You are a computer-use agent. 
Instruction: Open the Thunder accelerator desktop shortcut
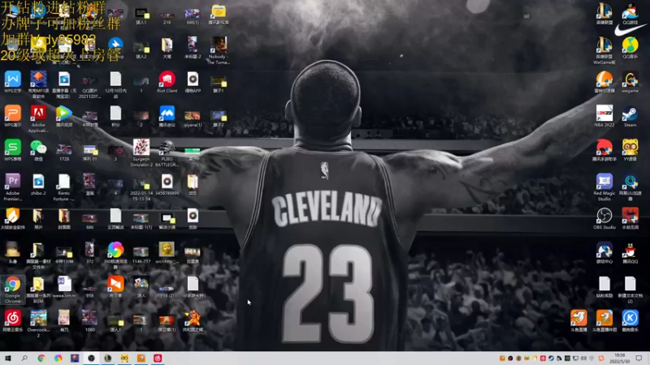coord(604,82)
